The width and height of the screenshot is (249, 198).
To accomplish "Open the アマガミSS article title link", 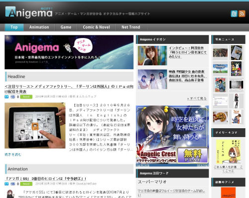I will pyautogui.click(x=45, y=179).
